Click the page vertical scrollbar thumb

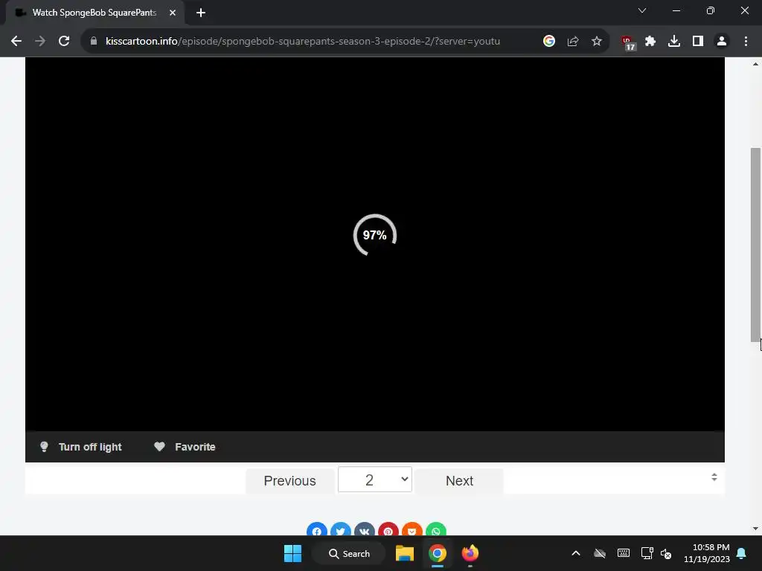click(x=755, y=245)
